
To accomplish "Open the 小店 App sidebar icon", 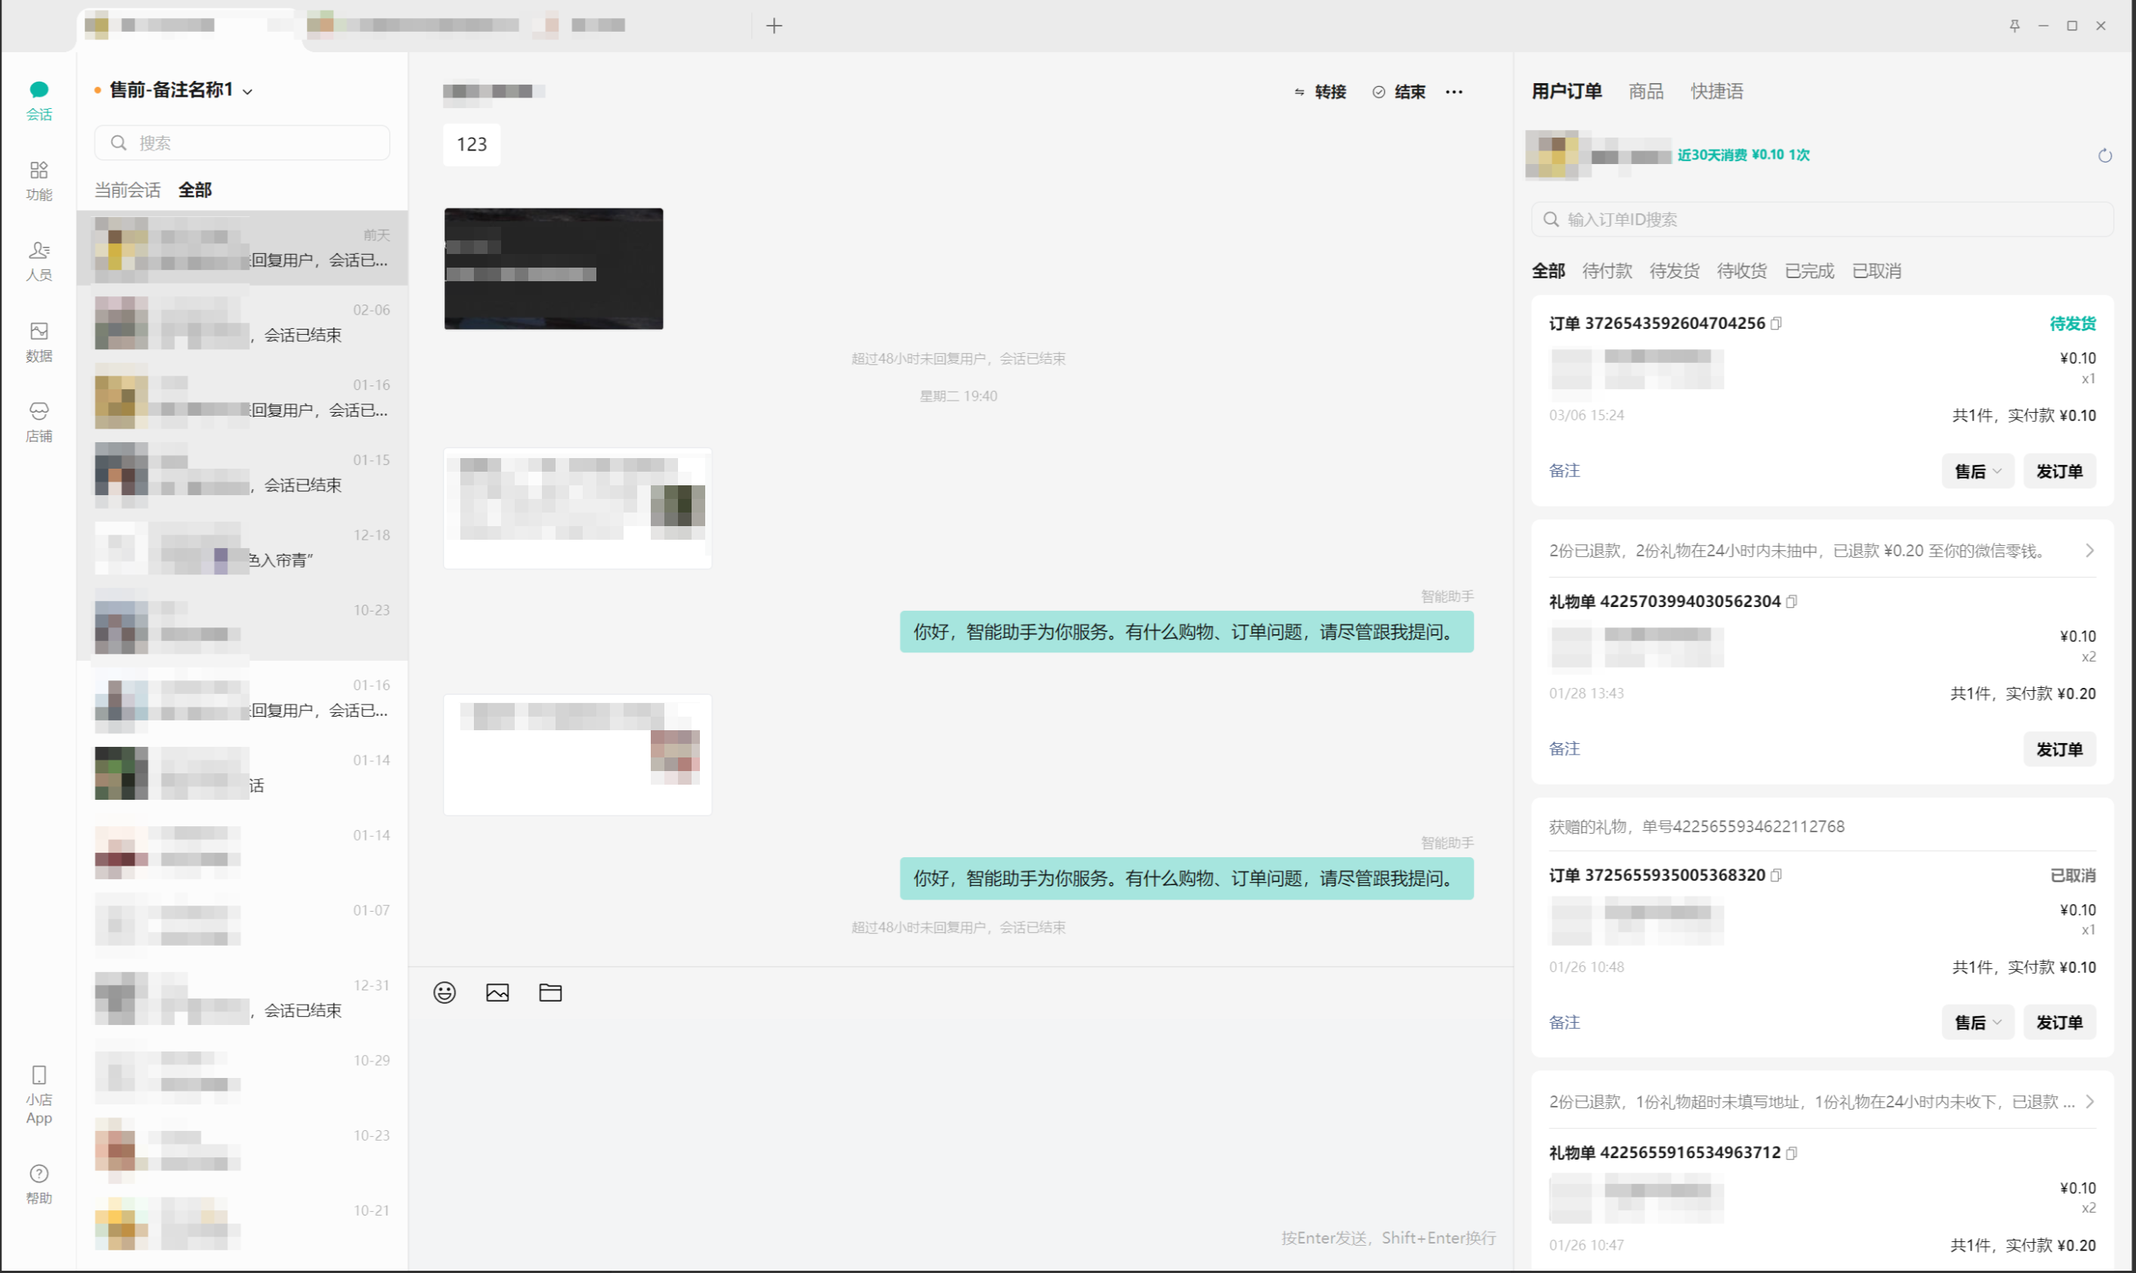I will (39, 1095).
